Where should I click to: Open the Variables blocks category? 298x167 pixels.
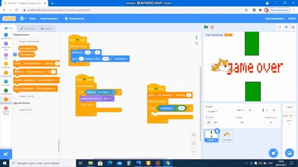[x=6, y=101]
